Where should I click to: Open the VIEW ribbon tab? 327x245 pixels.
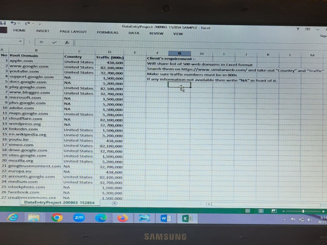pyautogui.click(x=178, y=34)
